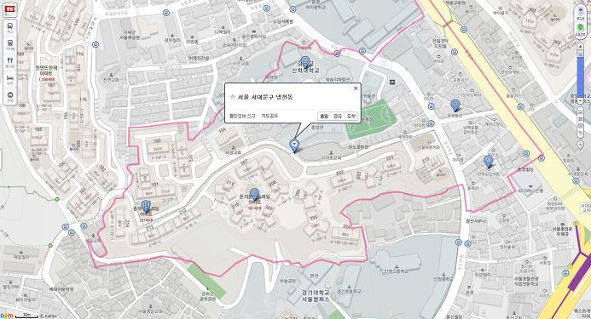Select map marker B on 감리교신학대학교
Screen dimensions: 591x319
click(x=305, y=62)
